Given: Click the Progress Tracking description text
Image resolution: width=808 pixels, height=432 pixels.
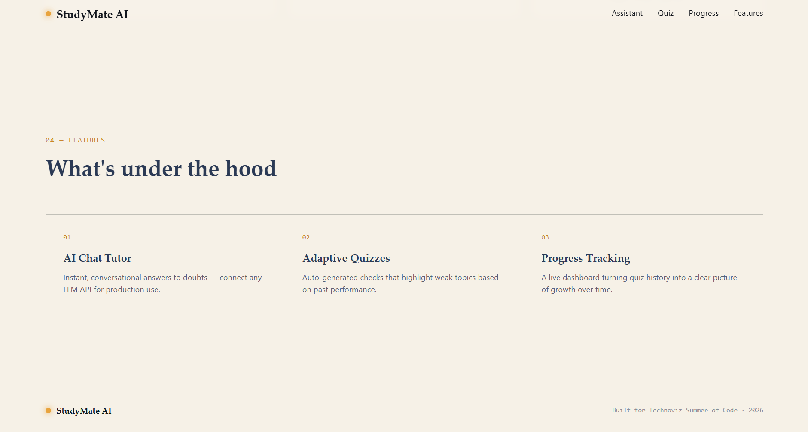Looking at the screenshot, I should coord(639,284).
